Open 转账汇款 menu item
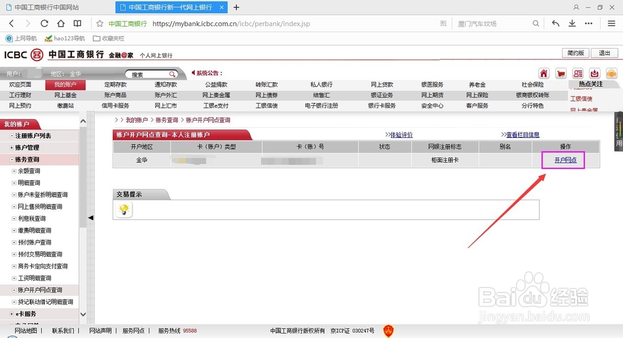 click(267, 84)
